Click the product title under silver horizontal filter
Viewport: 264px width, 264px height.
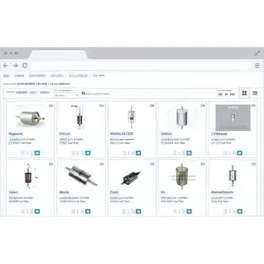[15, 134]
